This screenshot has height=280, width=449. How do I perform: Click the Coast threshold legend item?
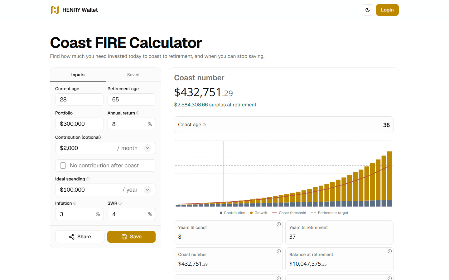289,213
